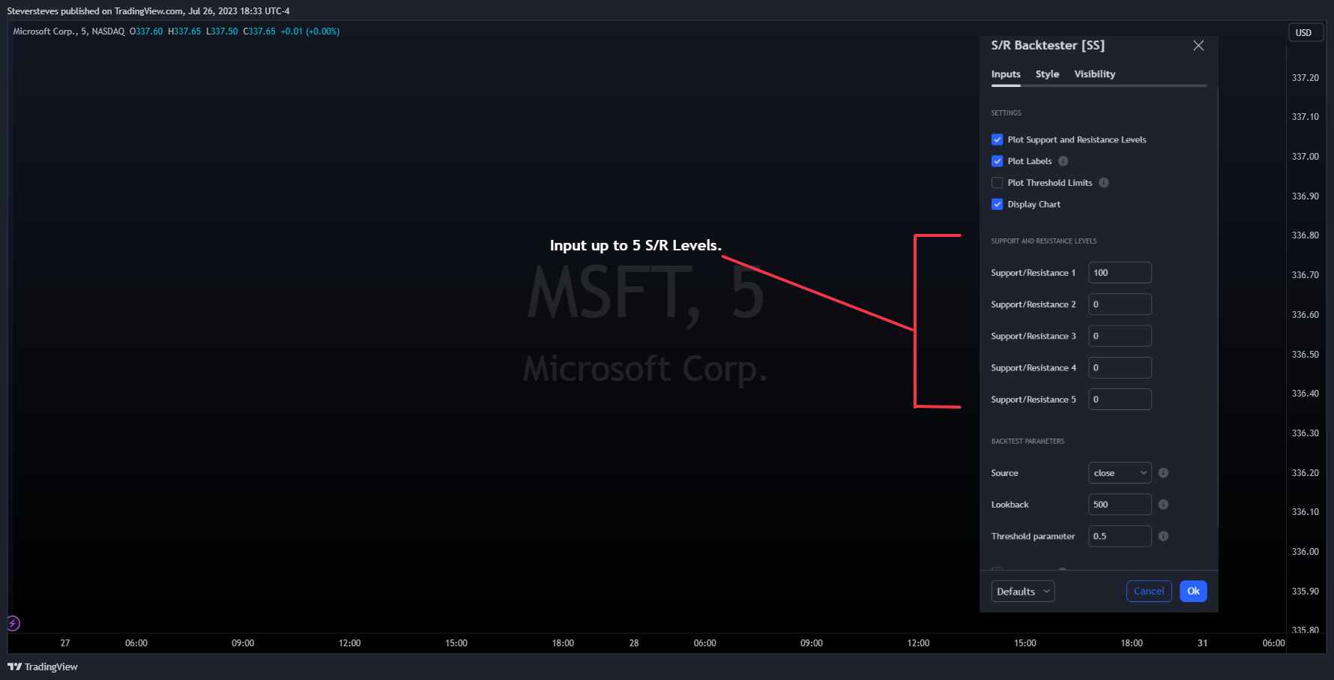
Task: Click the 28 date label on time axis
Action: coord(634,643)
